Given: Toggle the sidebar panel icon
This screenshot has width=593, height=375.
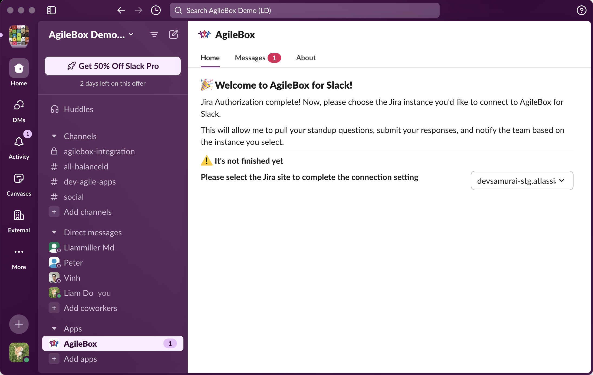Looking at the screenshot, I should coord(51,11).
